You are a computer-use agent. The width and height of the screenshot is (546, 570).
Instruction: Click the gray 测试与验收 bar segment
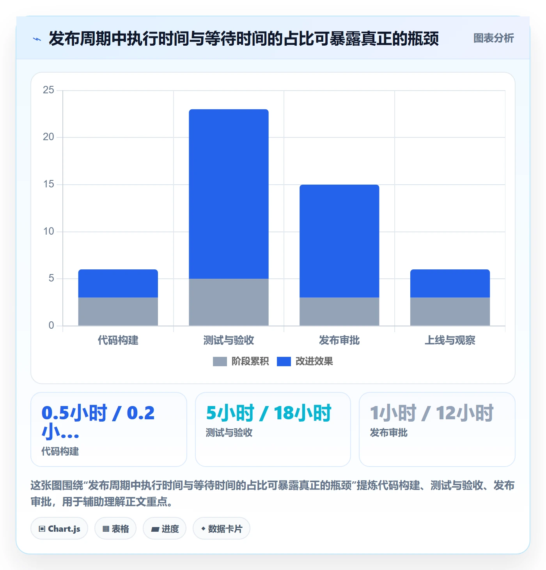tap(229, 302)
